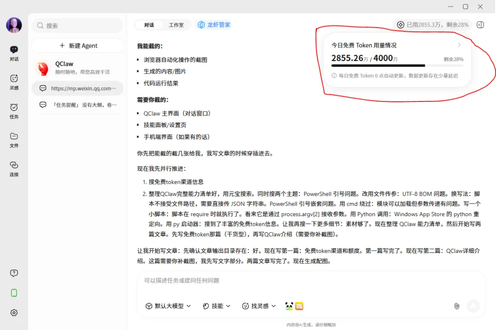This screenshot has width=496, height=330.
Task: Click the 技能 icon
Action: pos(206,306)
